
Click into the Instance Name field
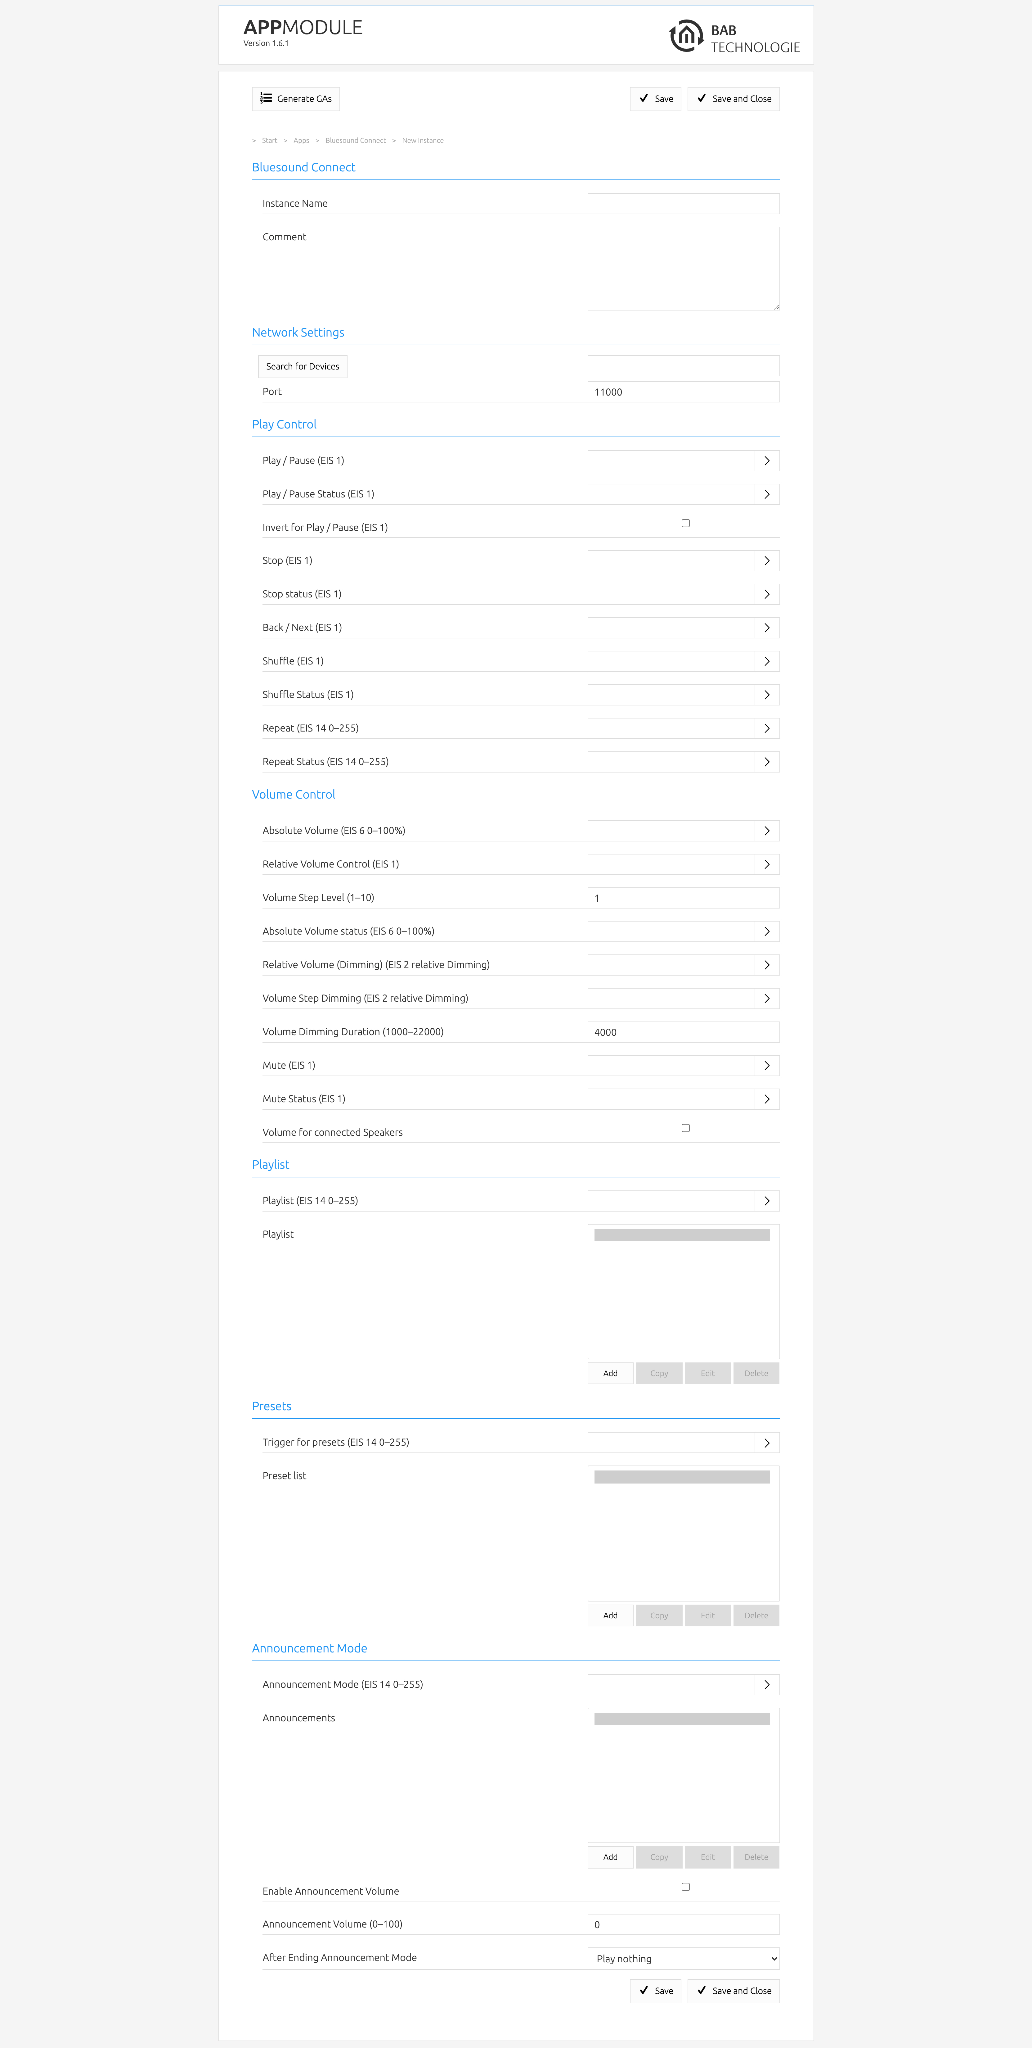(683, 204)
